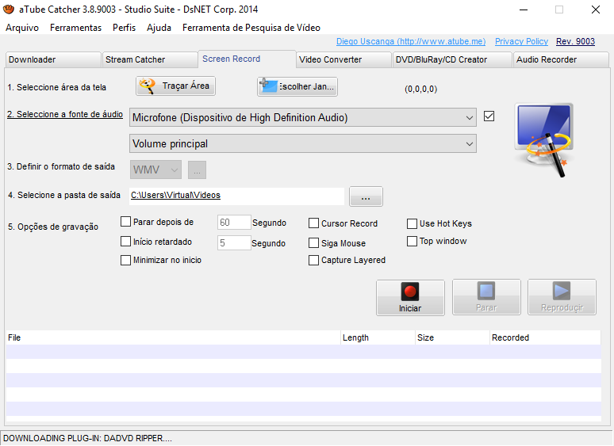Open the Privacy Policy link

click(x=521, y=41)
